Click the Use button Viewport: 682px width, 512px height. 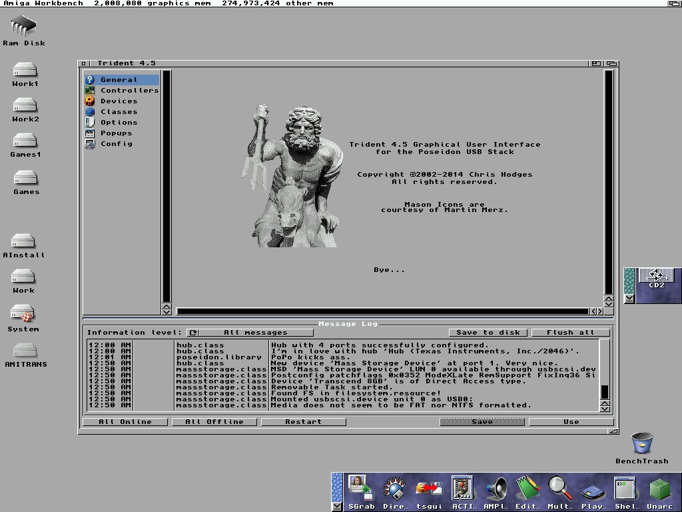571,422
